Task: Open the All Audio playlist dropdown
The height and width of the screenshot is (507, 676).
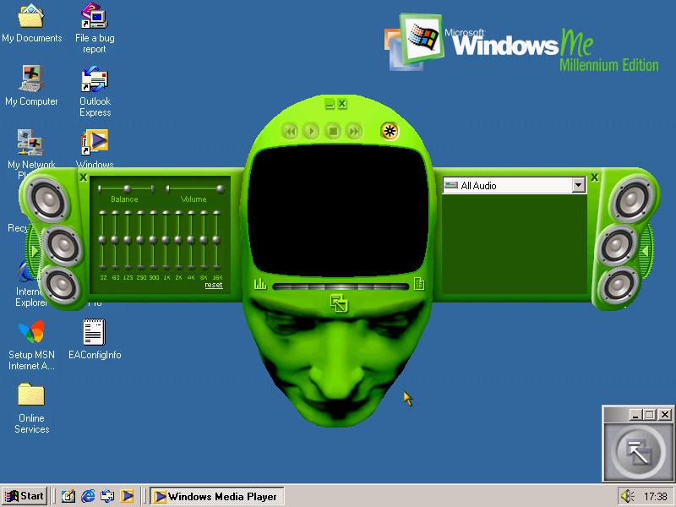Action: pyautogui.click(x=578, y=185)
